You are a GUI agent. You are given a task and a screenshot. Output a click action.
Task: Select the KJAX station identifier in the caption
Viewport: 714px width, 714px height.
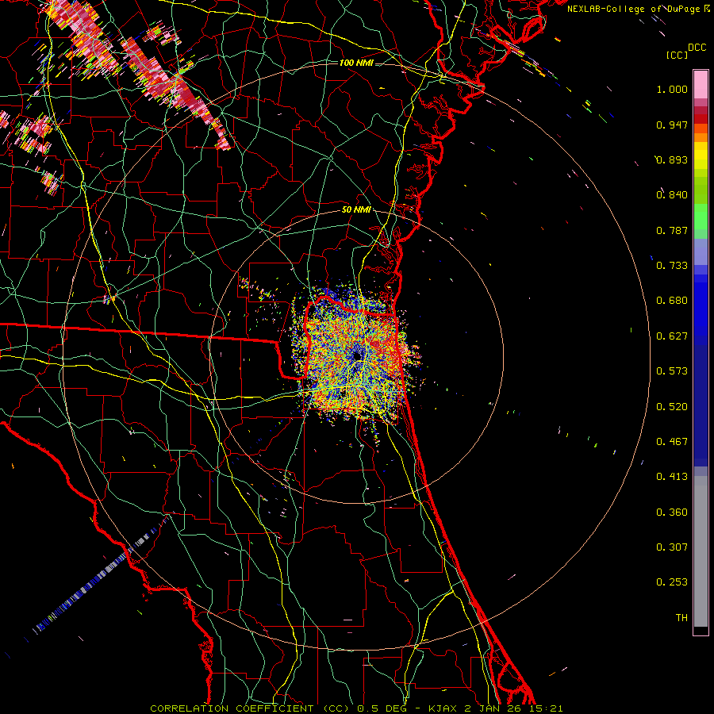pyautogui.click(x=442, y=708)
